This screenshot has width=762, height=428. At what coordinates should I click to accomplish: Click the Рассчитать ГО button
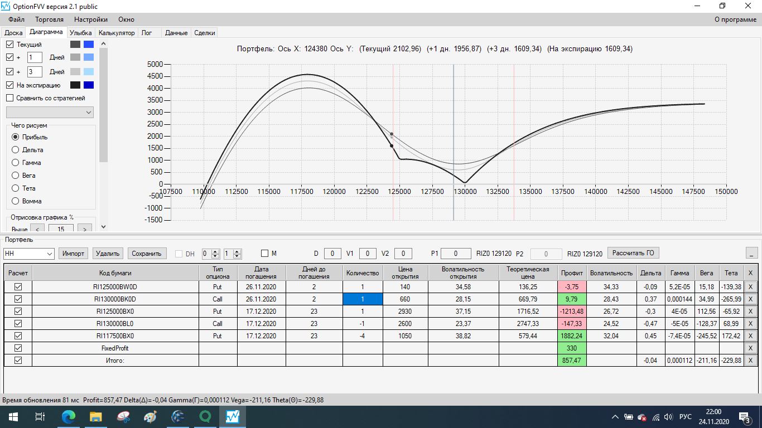[633, 253]
